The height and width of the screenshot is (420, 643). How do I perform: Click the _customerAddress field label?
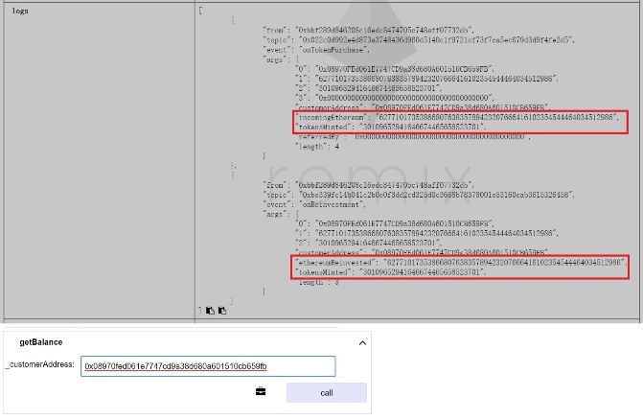(x=39, y=366)
